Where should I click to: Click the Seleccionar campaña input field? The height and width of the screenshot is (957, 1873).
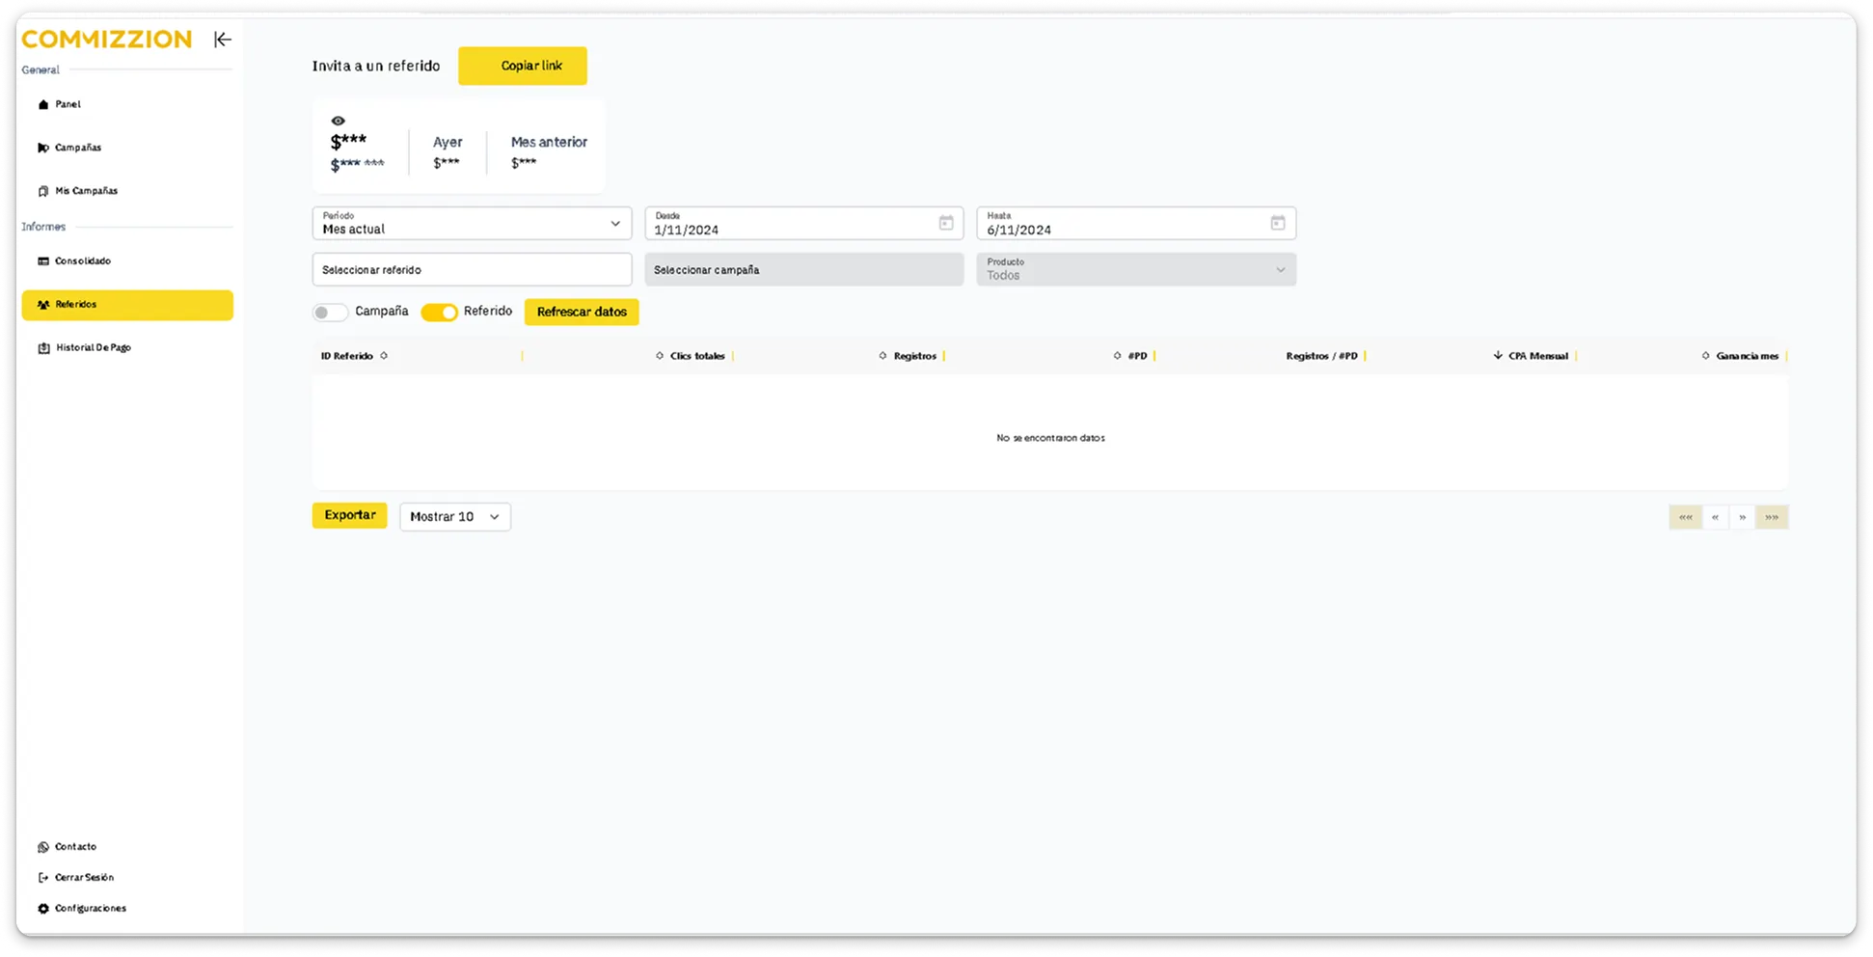point(804,269)
